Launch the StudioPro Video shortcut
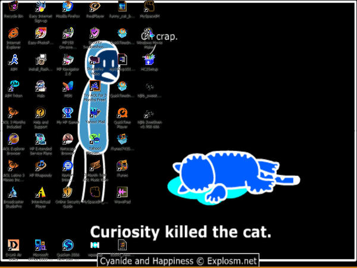 tap(95, 60)
